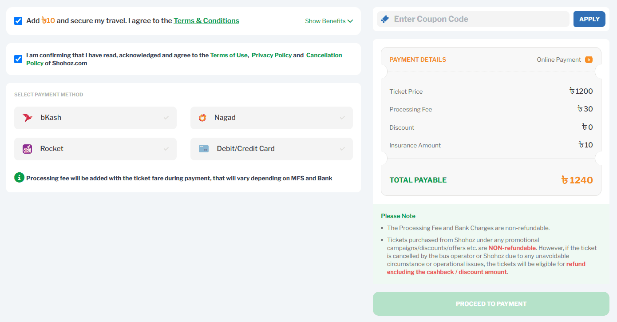Toggle the terms agreement confirmation checkbox
This screenshot has height=322, width=617.
click(x=18, y=59)
